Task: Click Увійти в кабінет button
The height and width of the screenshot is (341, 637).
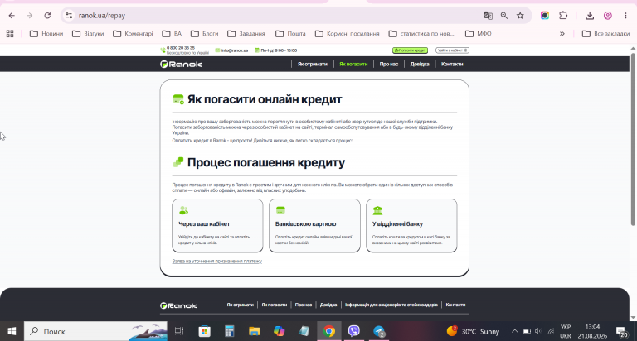Action: 452,50
